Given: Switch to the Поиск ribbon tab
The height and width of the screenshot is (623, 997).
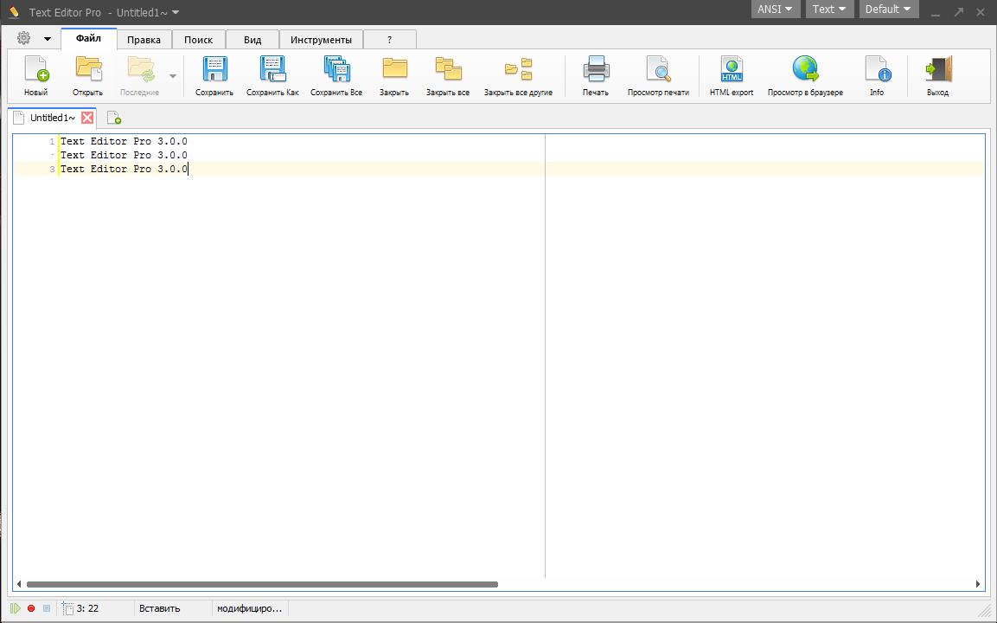Looking at the screenshot, I should pos(198,40).
